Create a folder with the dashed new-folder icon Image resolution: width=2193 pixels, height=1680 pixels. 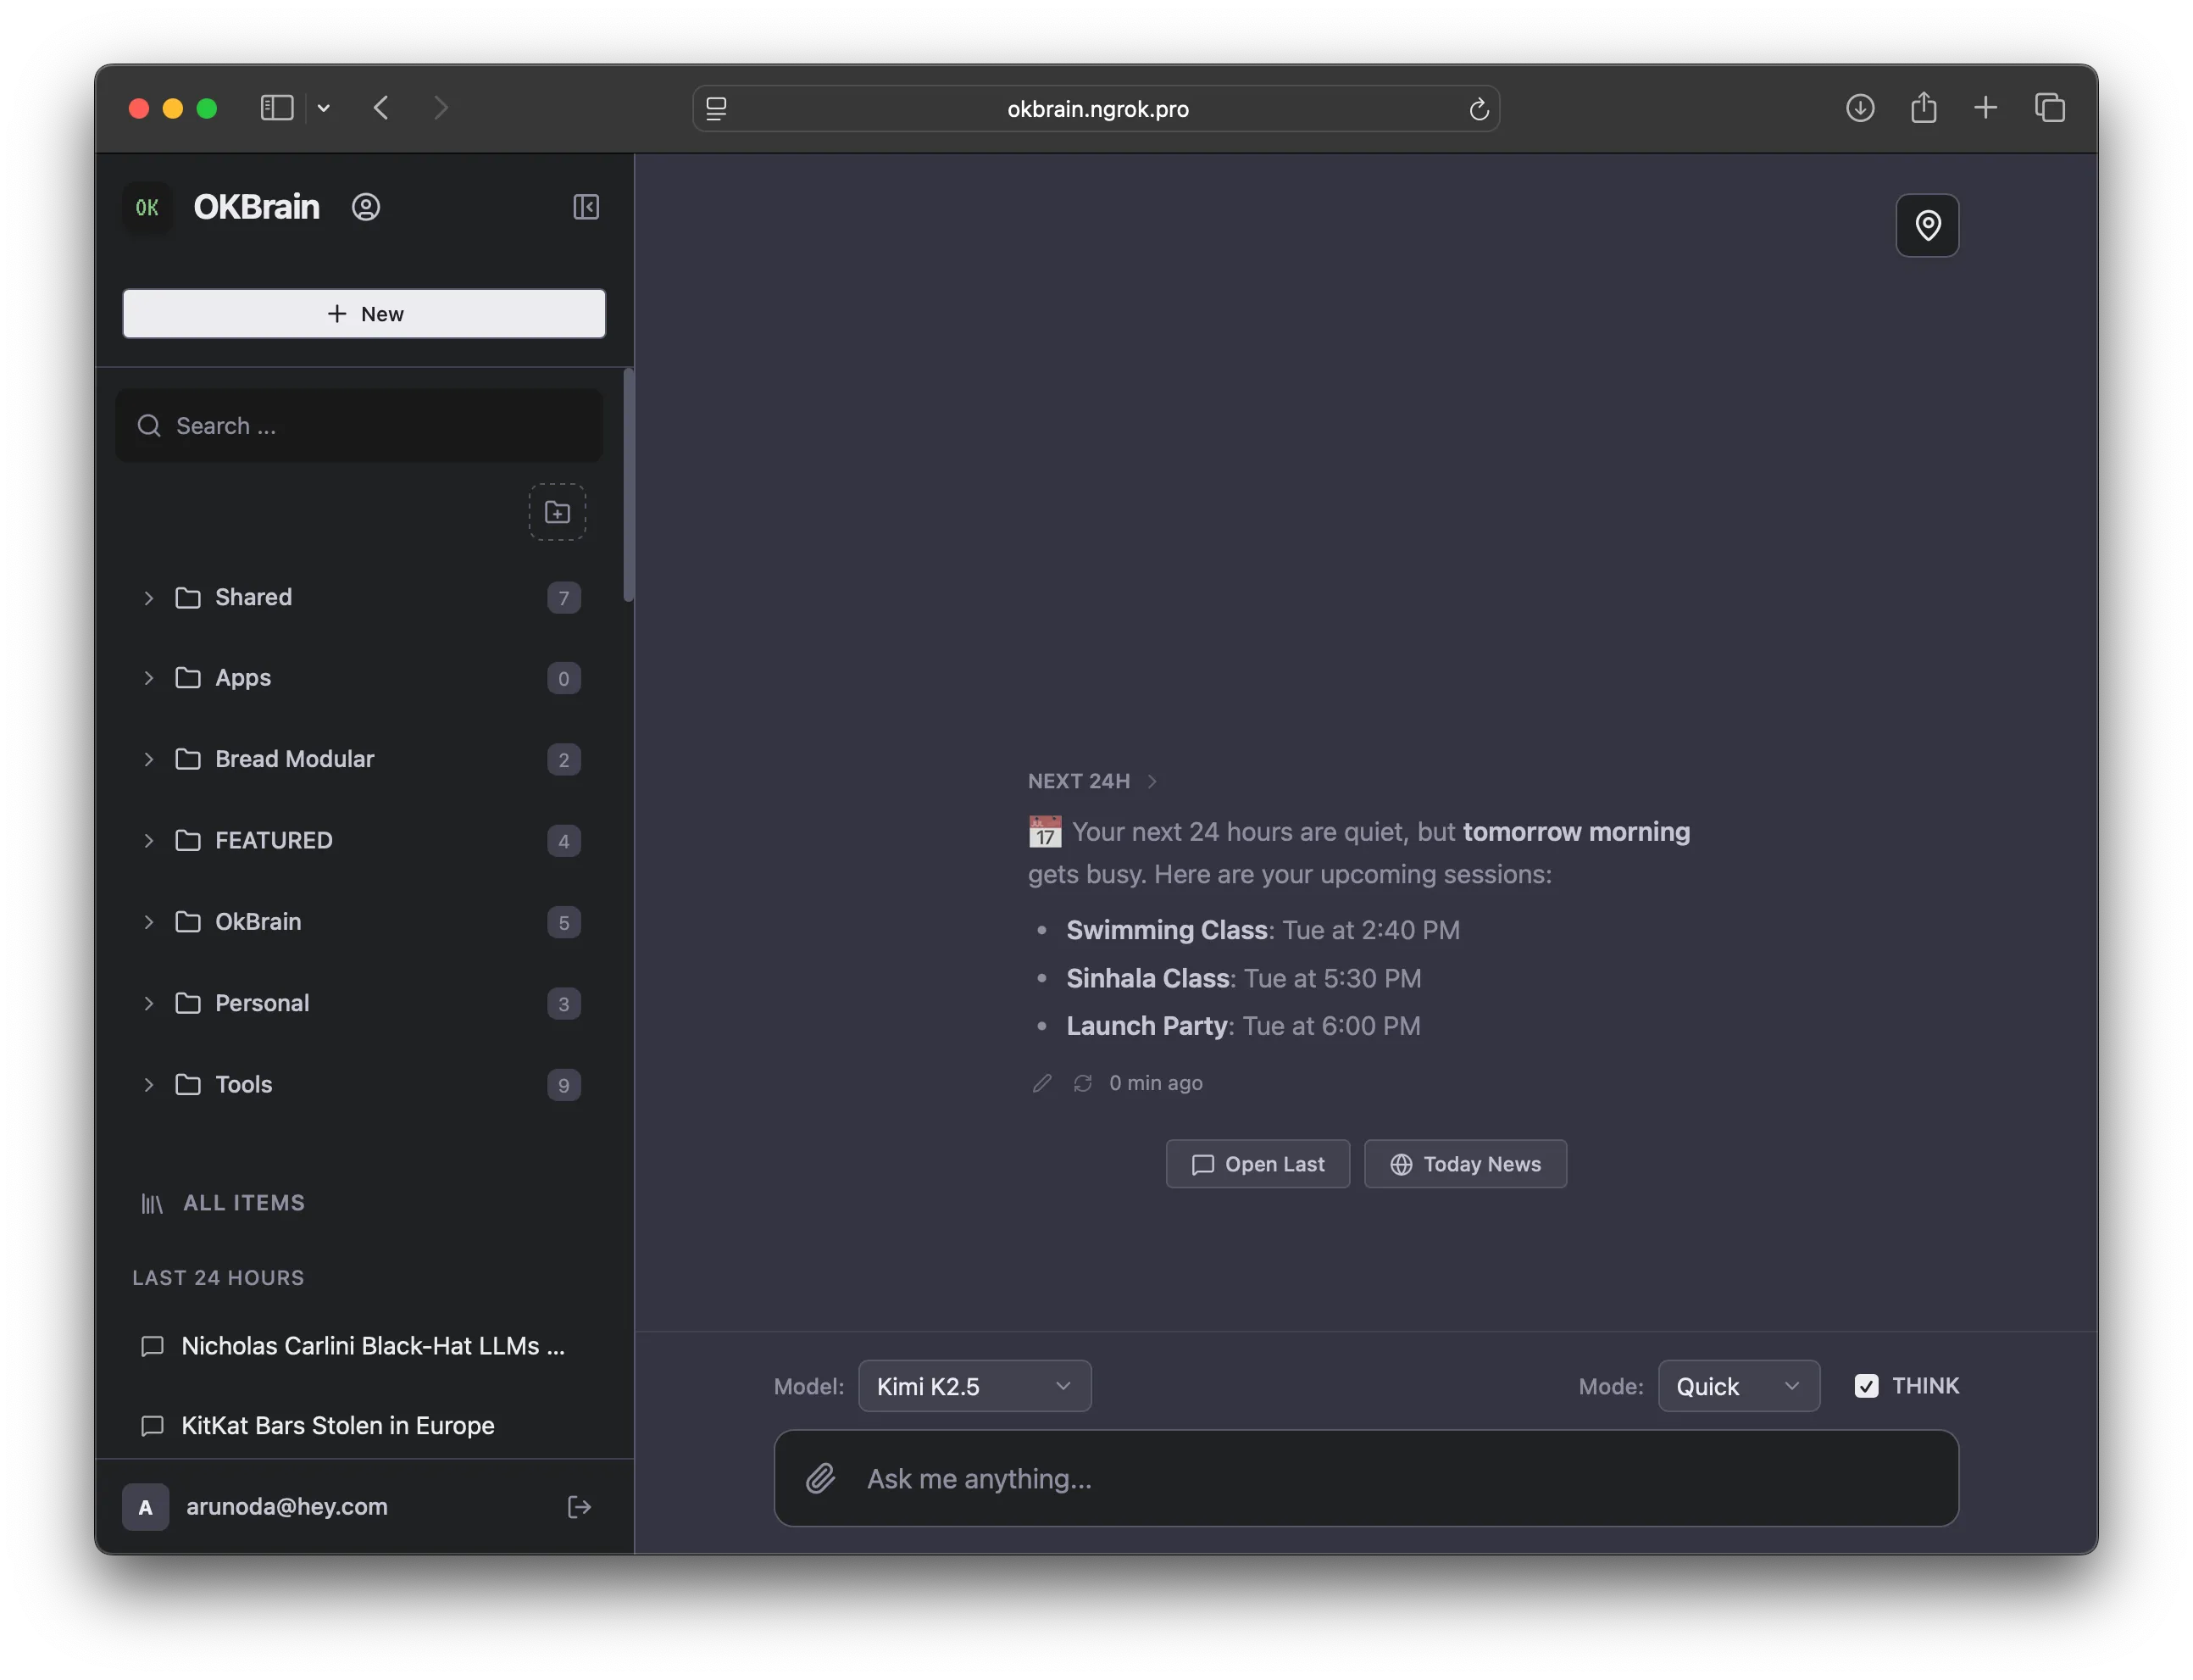coord(557,512)
